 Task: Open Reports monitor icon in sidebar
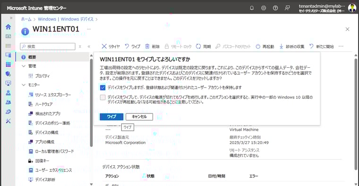[8, 83]
